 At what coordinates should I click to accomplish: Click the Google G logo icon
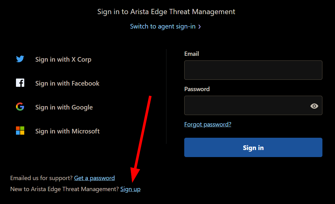point(20,107)
